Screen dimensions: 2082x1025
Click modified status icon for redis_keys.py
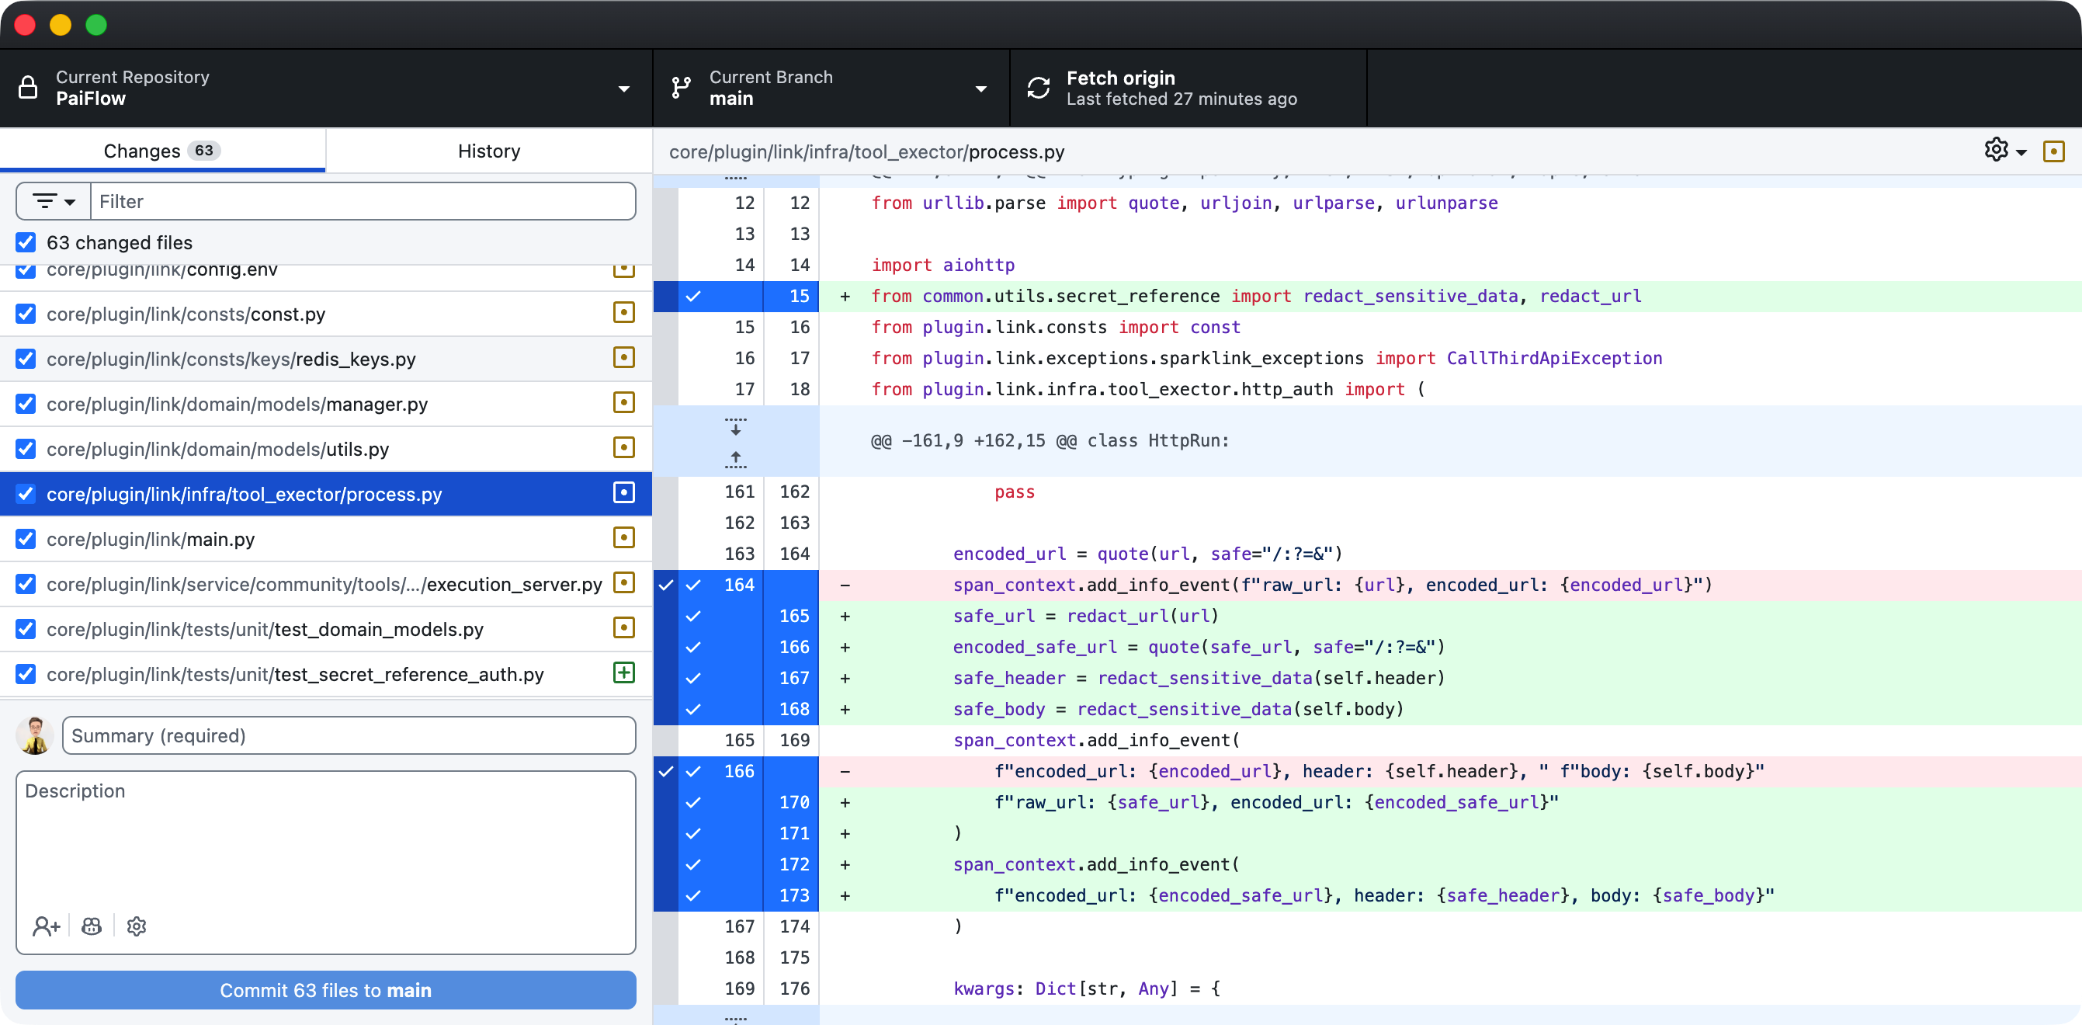624,358
